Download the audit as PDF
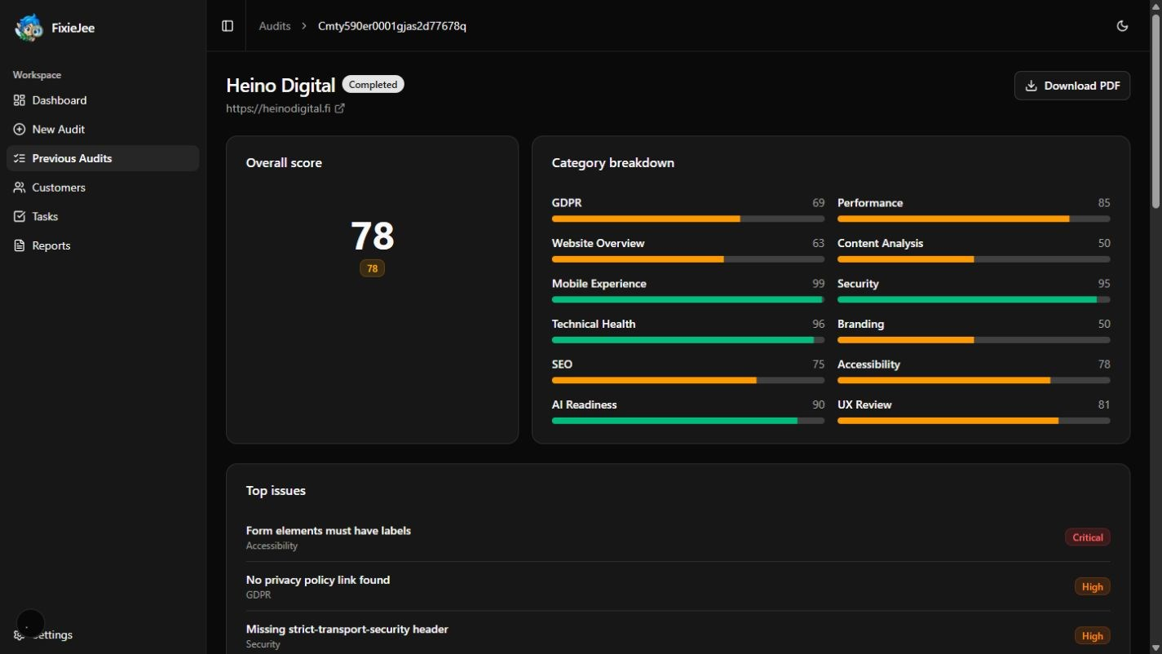1162x654 pixels. (1071, 86)
